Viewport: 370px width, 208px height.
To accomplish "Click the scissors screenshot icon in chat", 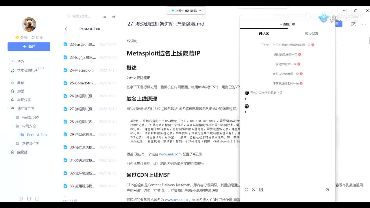I will (254, 190).
